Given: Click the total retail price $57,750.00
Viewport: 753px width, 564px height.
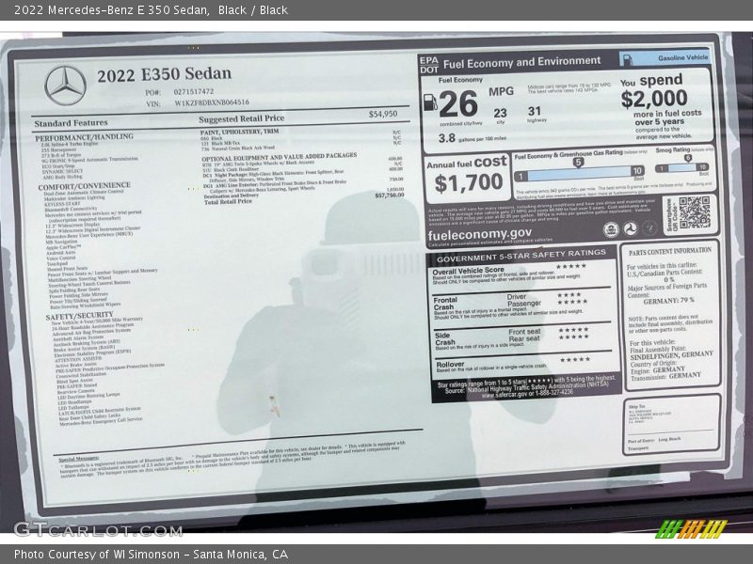Looking at the screenshot, I should 390,196.
